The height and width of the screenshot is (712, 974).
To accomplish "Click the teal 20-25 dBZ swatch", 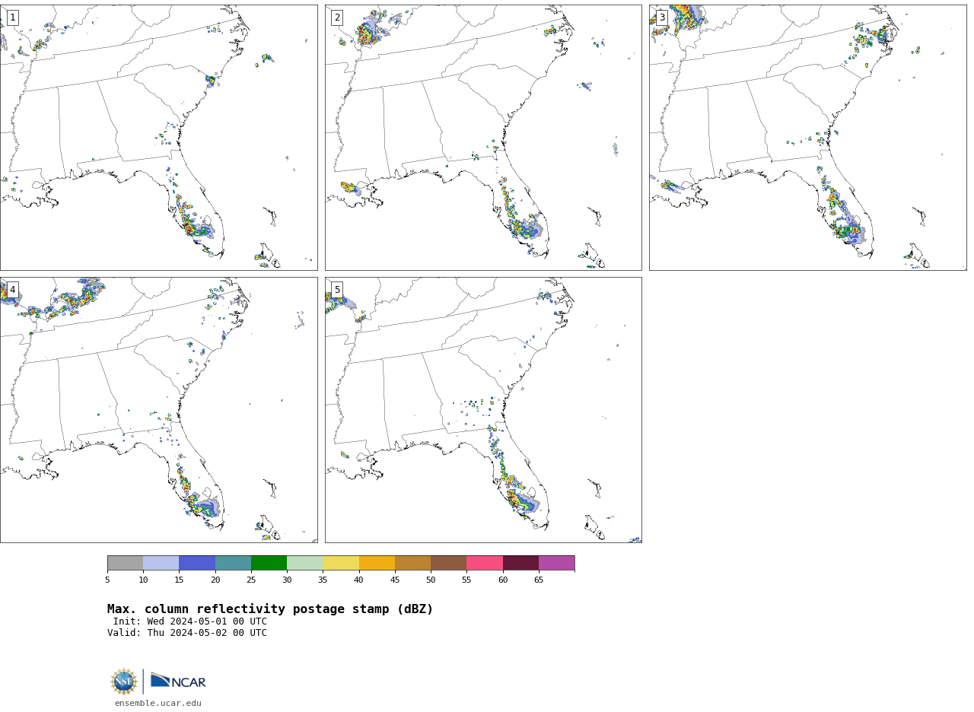I will pos(233,563).
